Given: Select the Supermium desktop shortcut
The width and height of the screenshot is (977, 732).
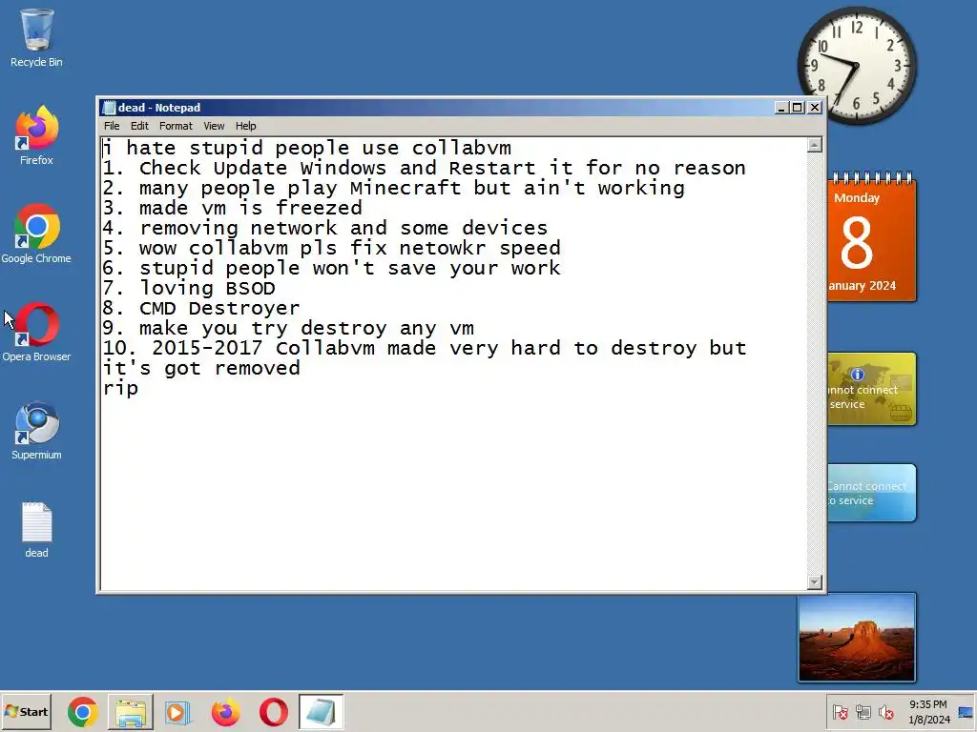Looking at the screenshot, I should tap(36, 431).
